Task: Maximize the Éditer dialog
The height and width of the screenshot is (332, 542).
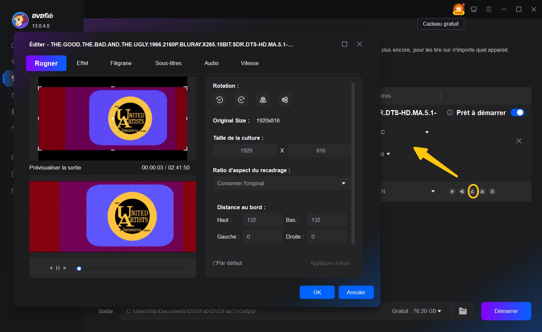Action: click(345, 44)
